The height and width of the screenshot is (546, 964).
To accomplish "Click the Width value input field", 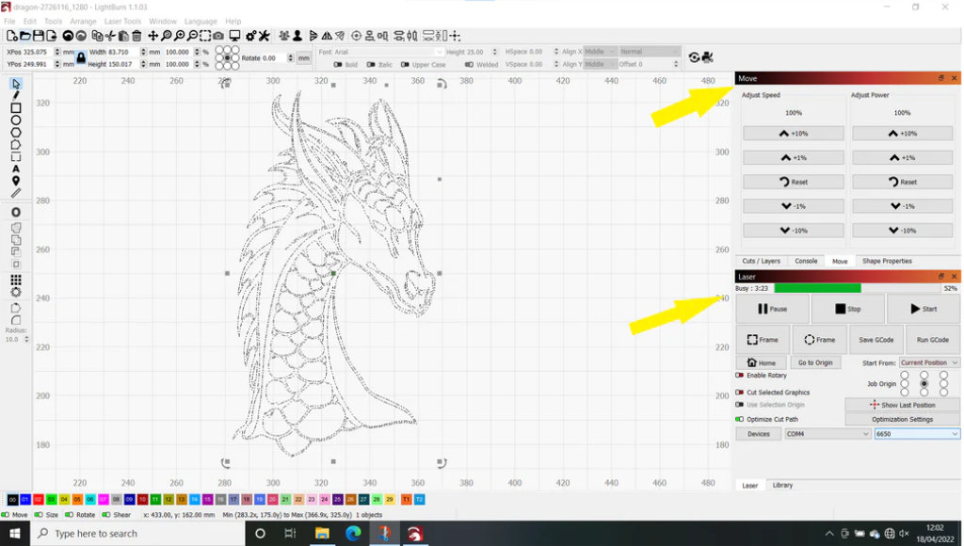I will pos(123,53).
